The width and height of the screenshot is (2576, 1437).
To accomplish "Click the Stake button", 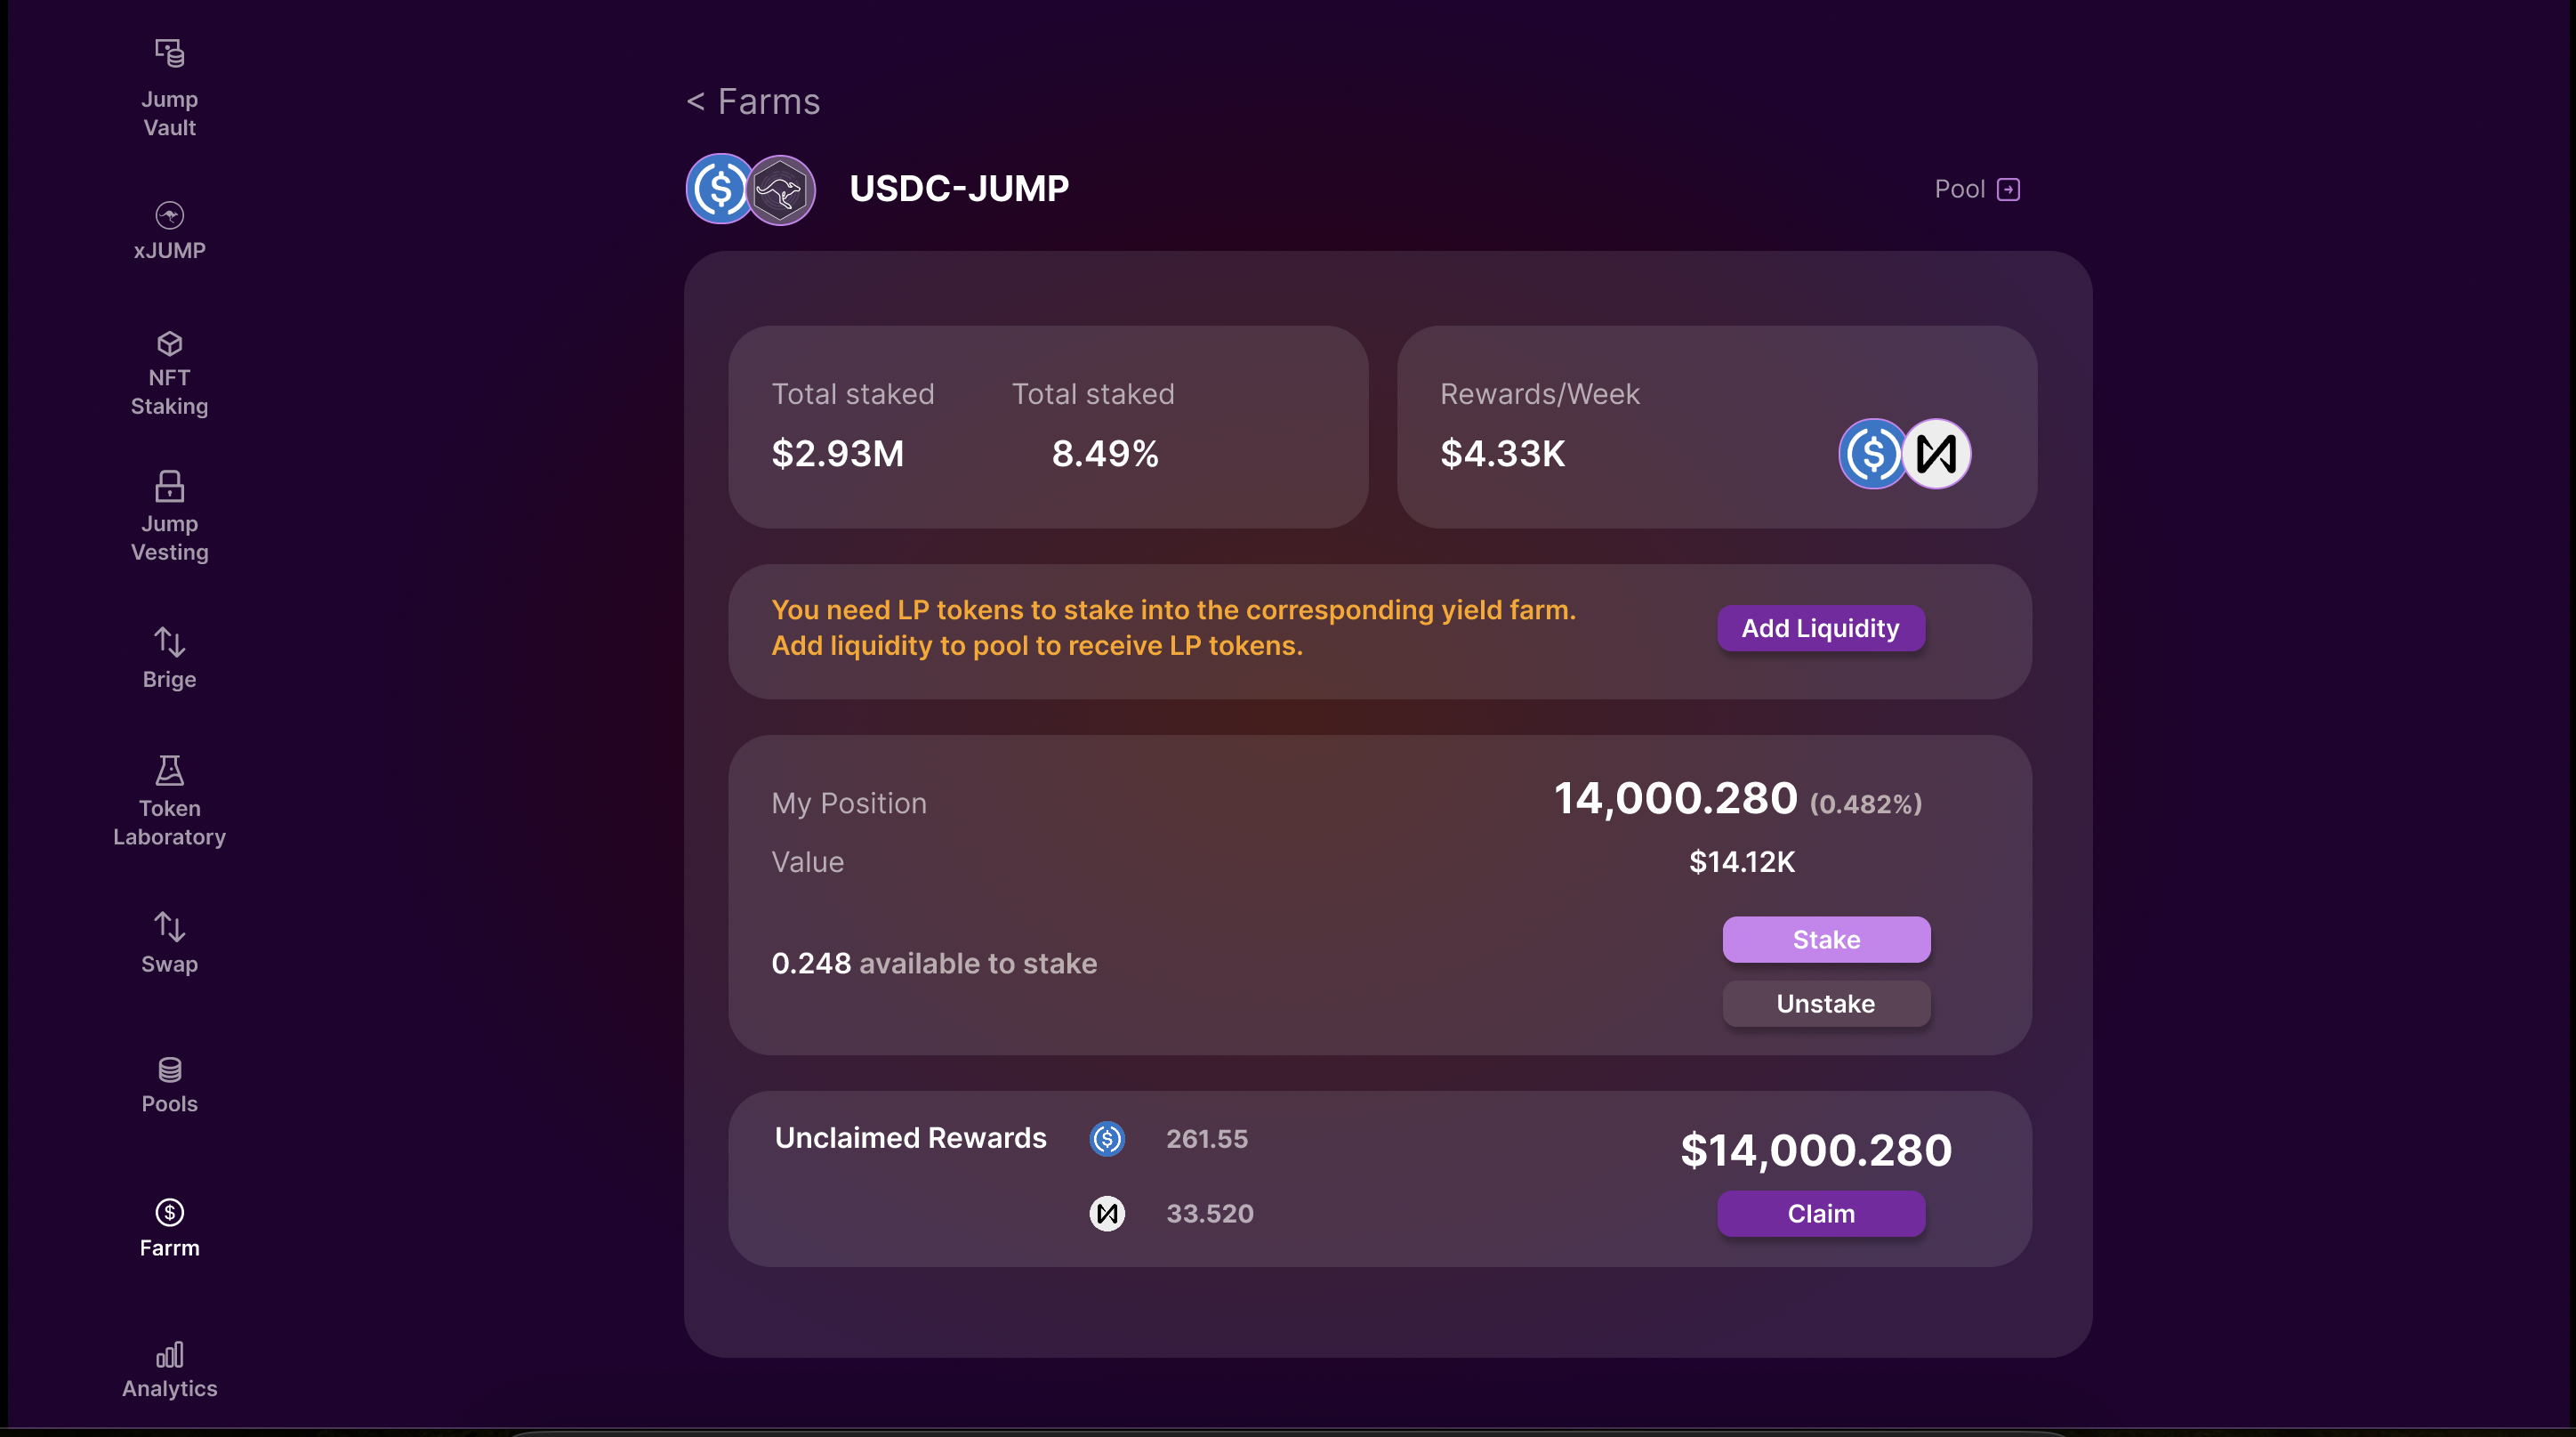I will 1826,940.
